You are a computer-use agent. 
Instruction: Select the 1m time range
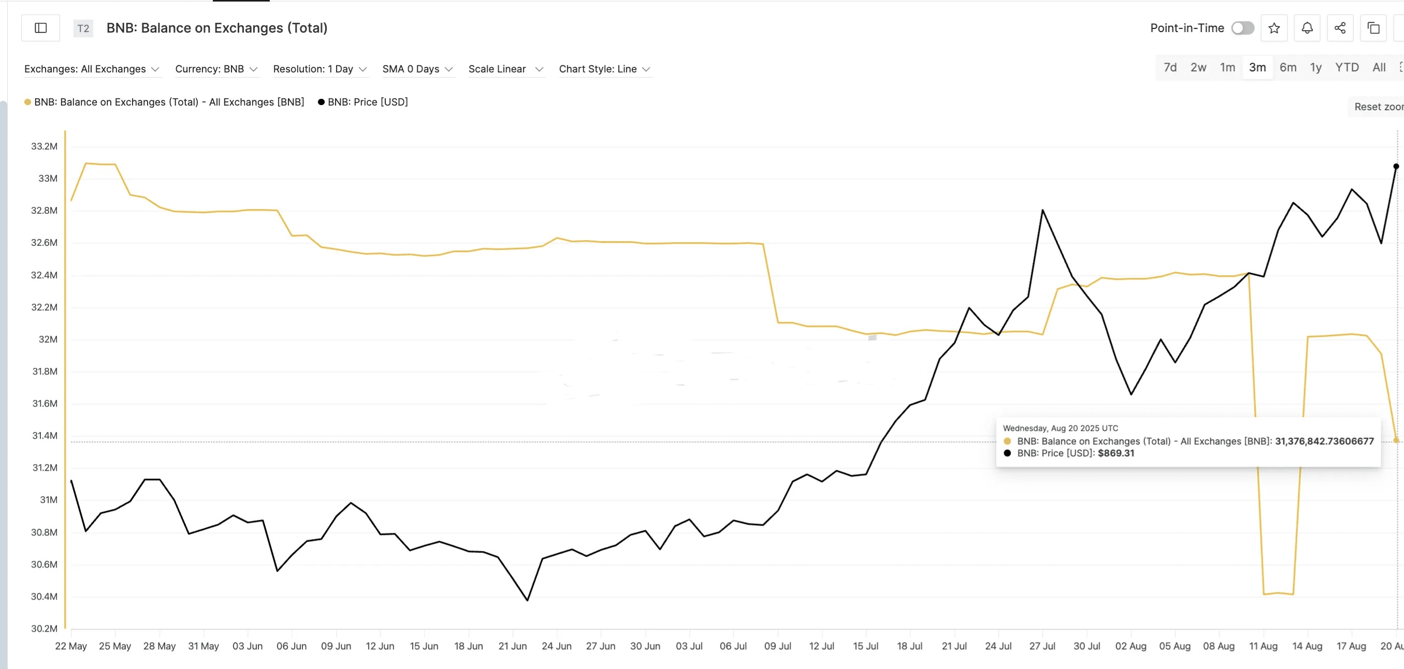pyautogui.click(x=1227, y=67)
